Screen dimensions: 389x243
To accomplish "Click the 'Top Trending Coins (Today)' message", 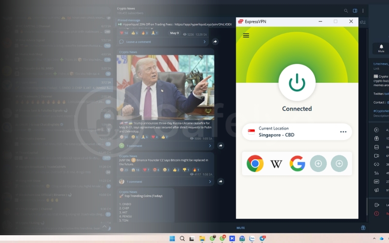I will (143, 196).
